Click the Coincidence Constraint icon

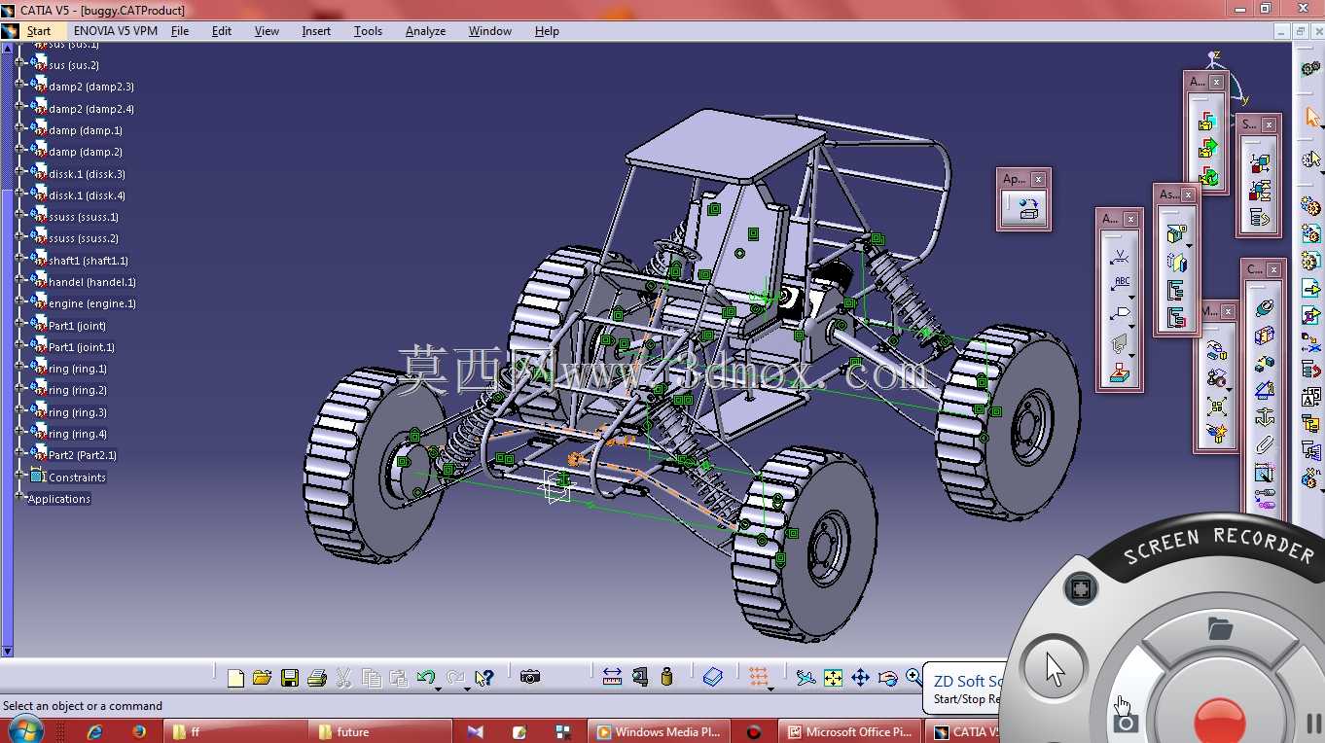pos(1264,308)
